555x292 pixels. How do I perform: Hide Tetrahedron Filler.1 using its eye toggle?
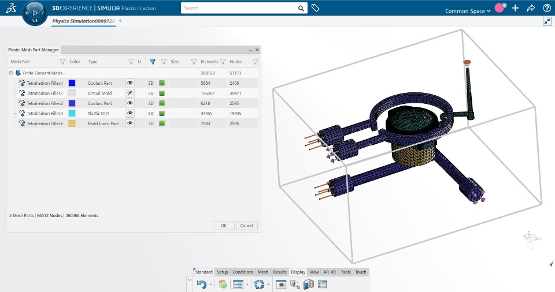[130, 83]
